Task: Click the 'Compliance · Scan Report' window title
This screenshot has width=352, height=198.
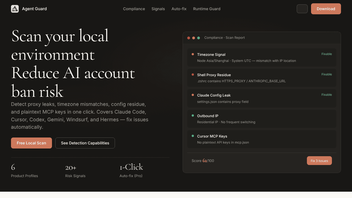Action: point(224,38)
